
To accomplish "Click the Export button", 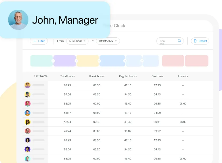I will [200, 41].
